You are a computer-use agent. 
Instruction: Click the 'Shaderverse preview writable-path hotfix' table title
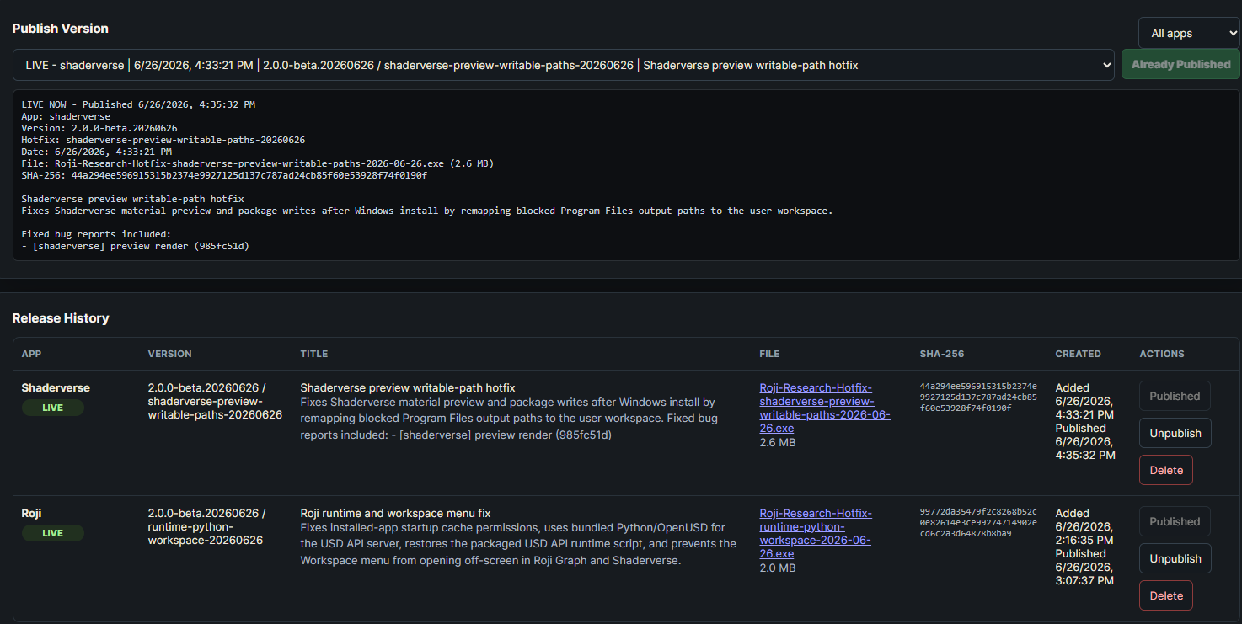point(408,387)
